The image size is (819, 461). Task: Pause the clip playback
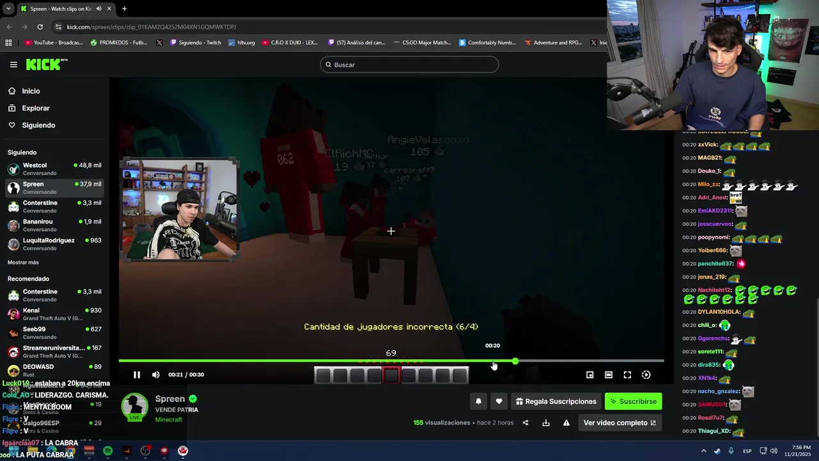137,375
